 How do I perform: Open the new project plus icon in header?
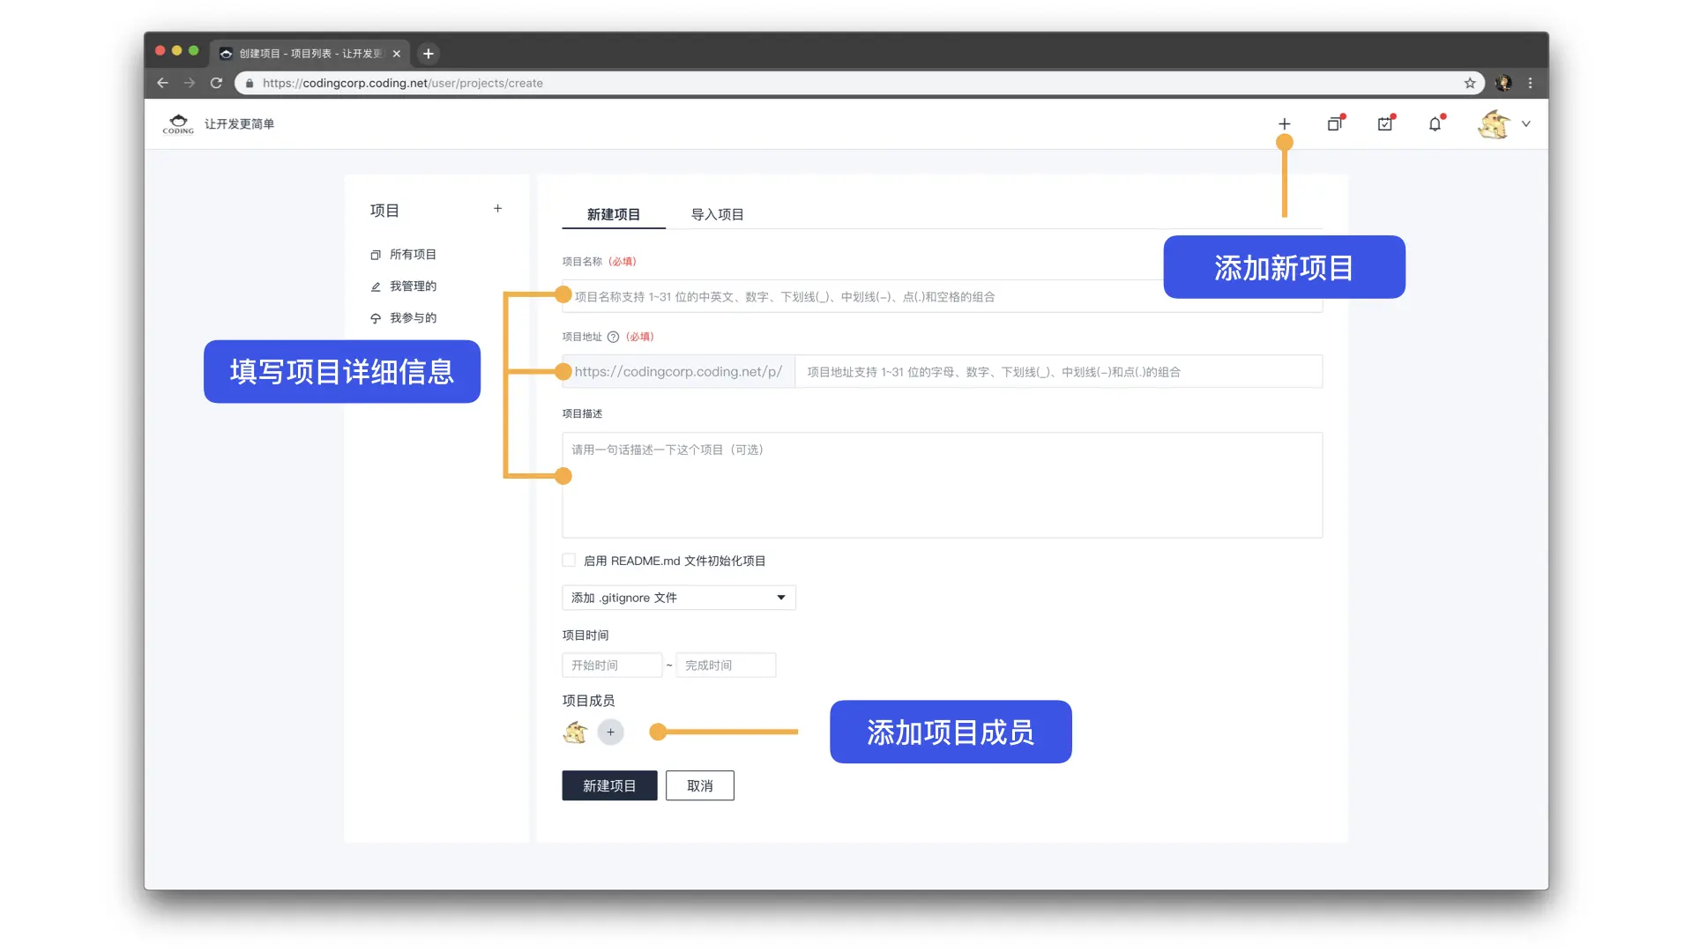tap(1284, 123)
